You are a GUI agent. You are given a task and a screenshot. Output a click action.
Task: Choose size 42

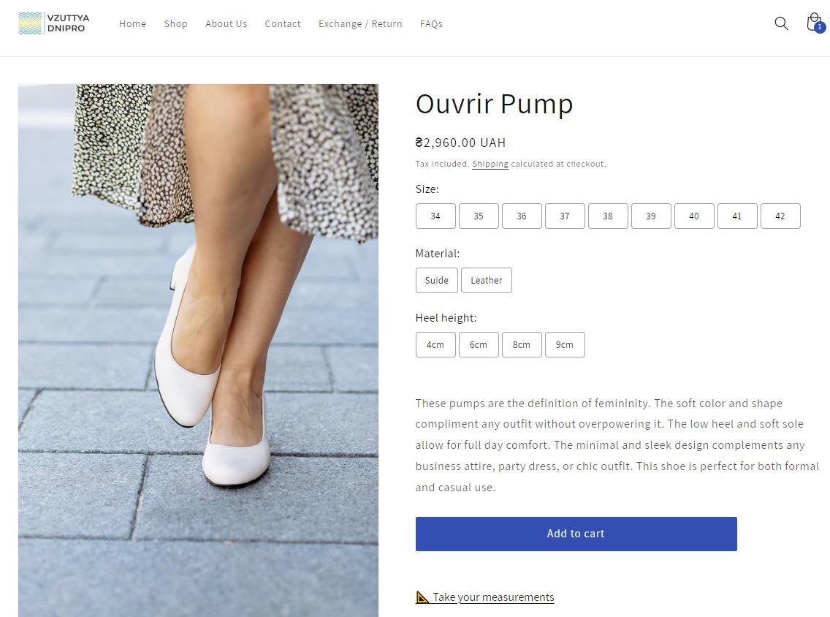coord(780,216)
